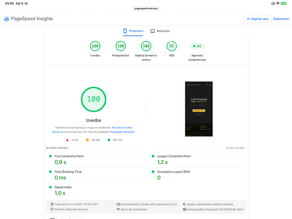
Task: Jump to Pristupačnost score gauge
Action: coord(121,46)
